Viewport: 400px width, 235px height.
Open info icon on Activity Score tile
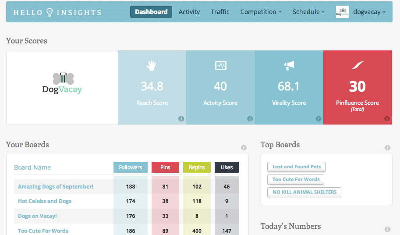(250, 119)
